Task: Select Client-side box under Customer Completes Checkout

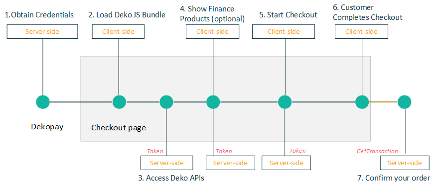Action: [x=361, y=32]
